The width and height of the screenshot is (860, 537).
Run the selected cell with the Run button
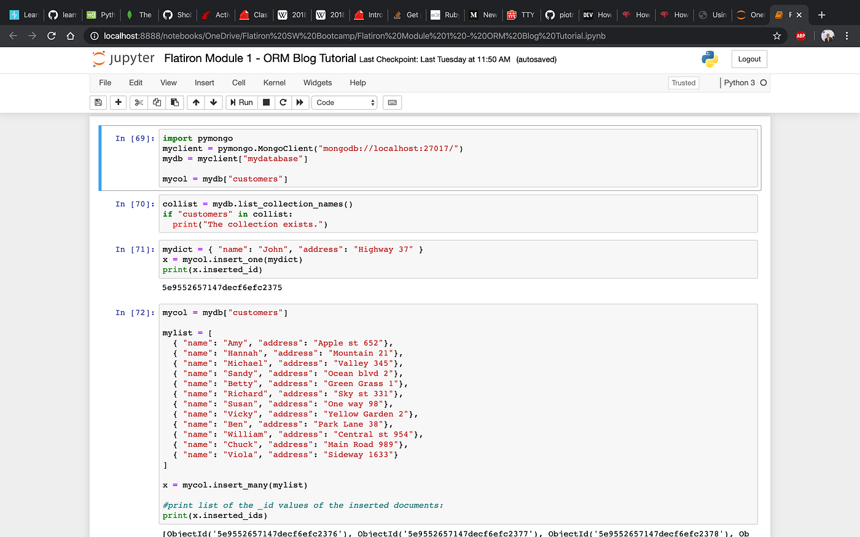241,102
